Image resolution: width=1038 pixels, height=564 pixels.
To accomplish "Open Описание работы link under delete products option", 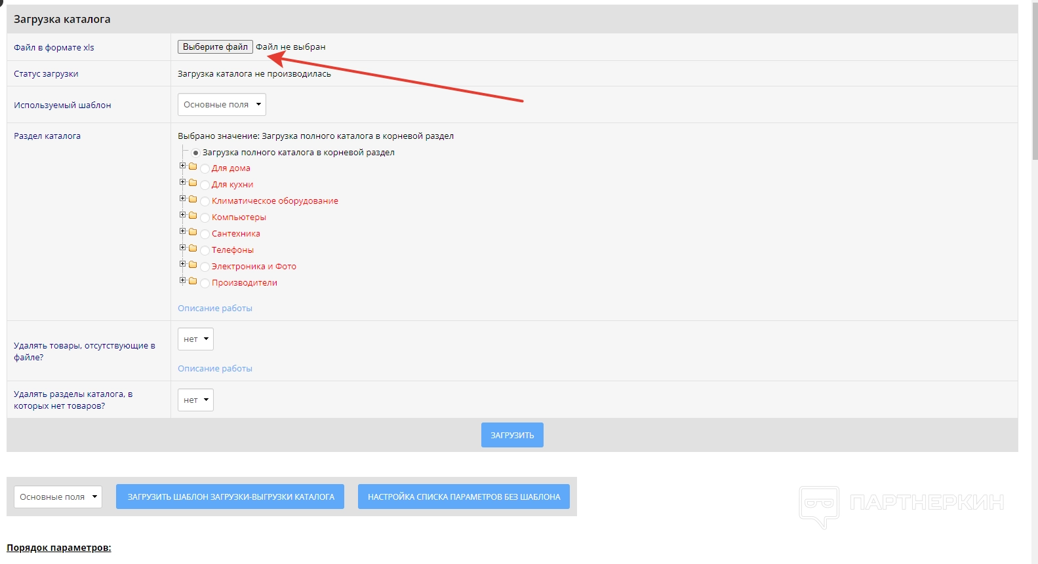I will point(215,369).
